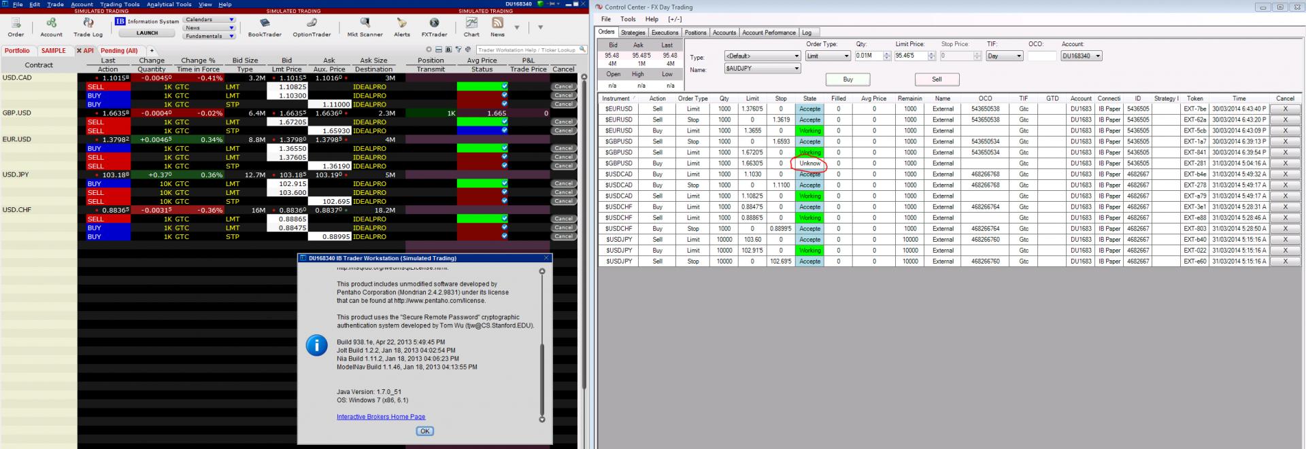Open the Order Type Limit dropdown
Image resolution: width=1306 pixels, height=449 pixels.
coord(828,56)
